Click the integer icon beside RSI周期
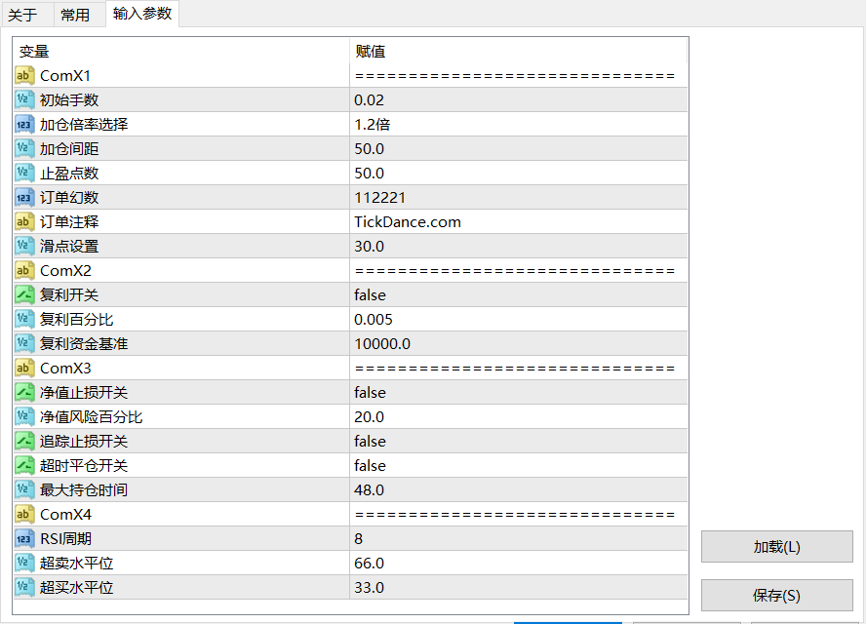 tap(25, 539)
